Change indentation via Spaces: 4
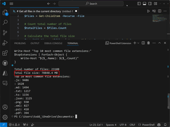This screenshot has height=127, width=170. point(111,125)
